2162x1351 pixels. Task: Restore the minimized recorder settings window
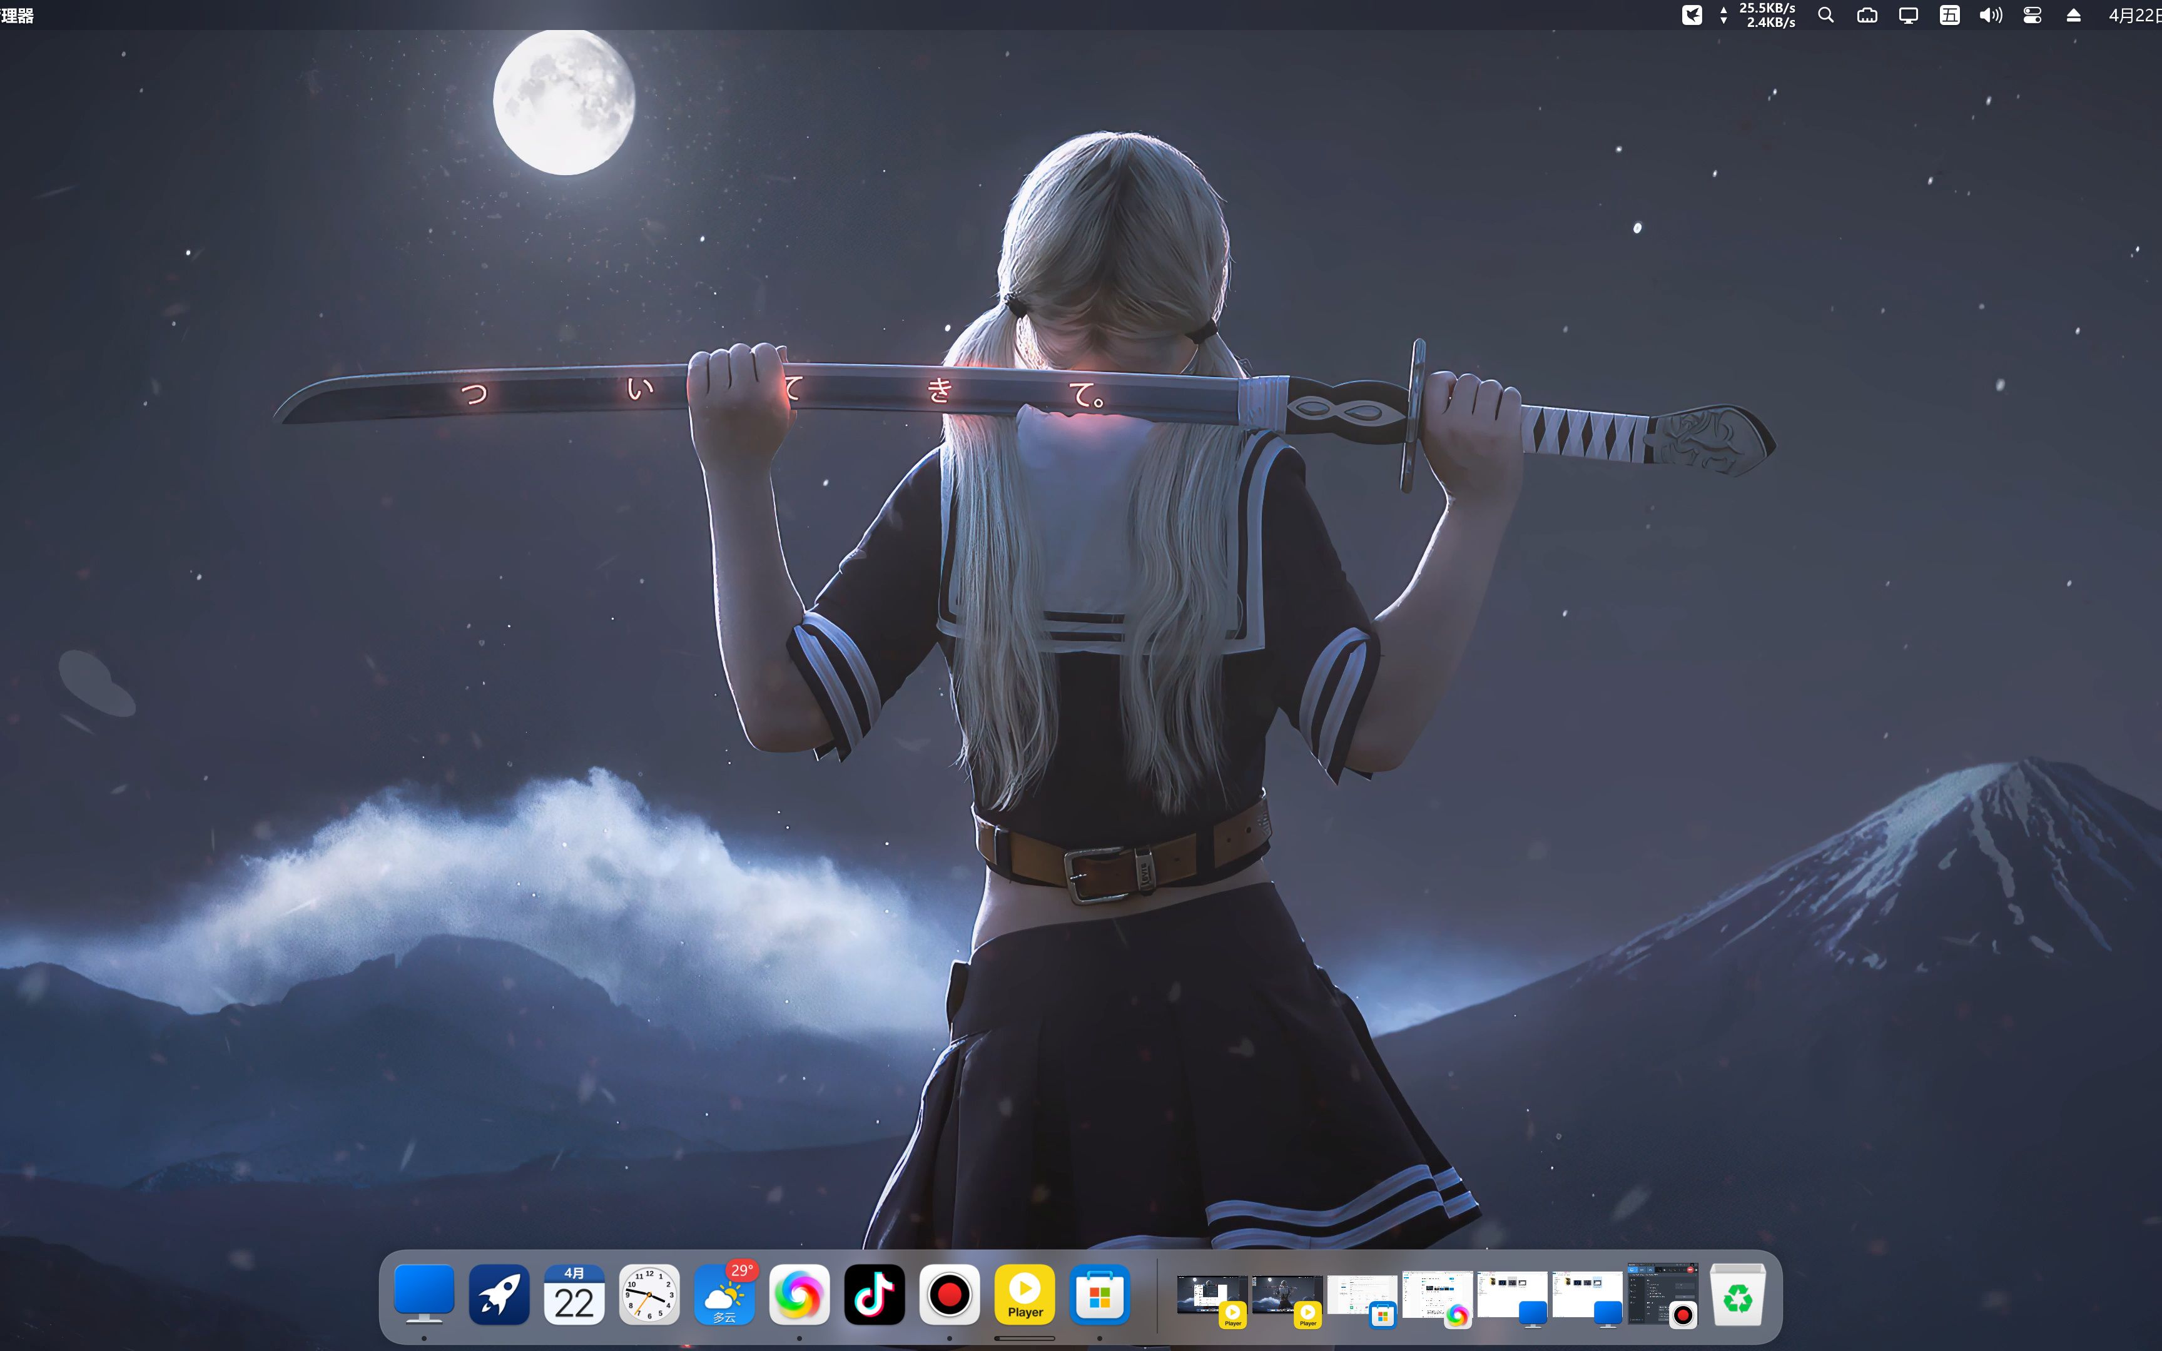click(x=1661, y=1294)
